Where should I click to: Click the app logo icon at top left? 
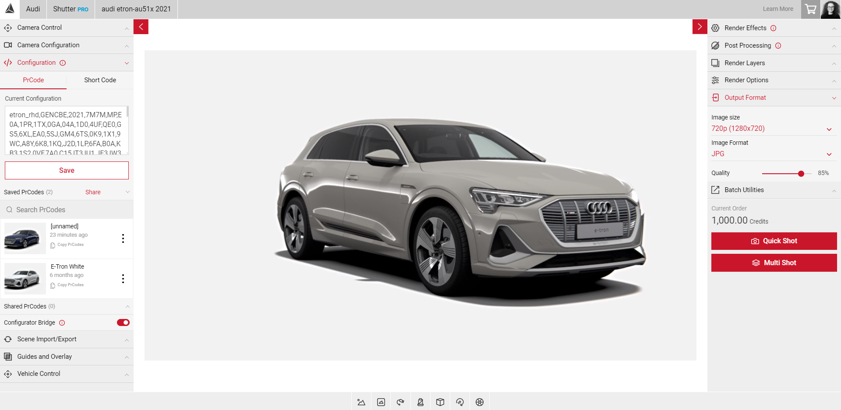coord(10,9)
